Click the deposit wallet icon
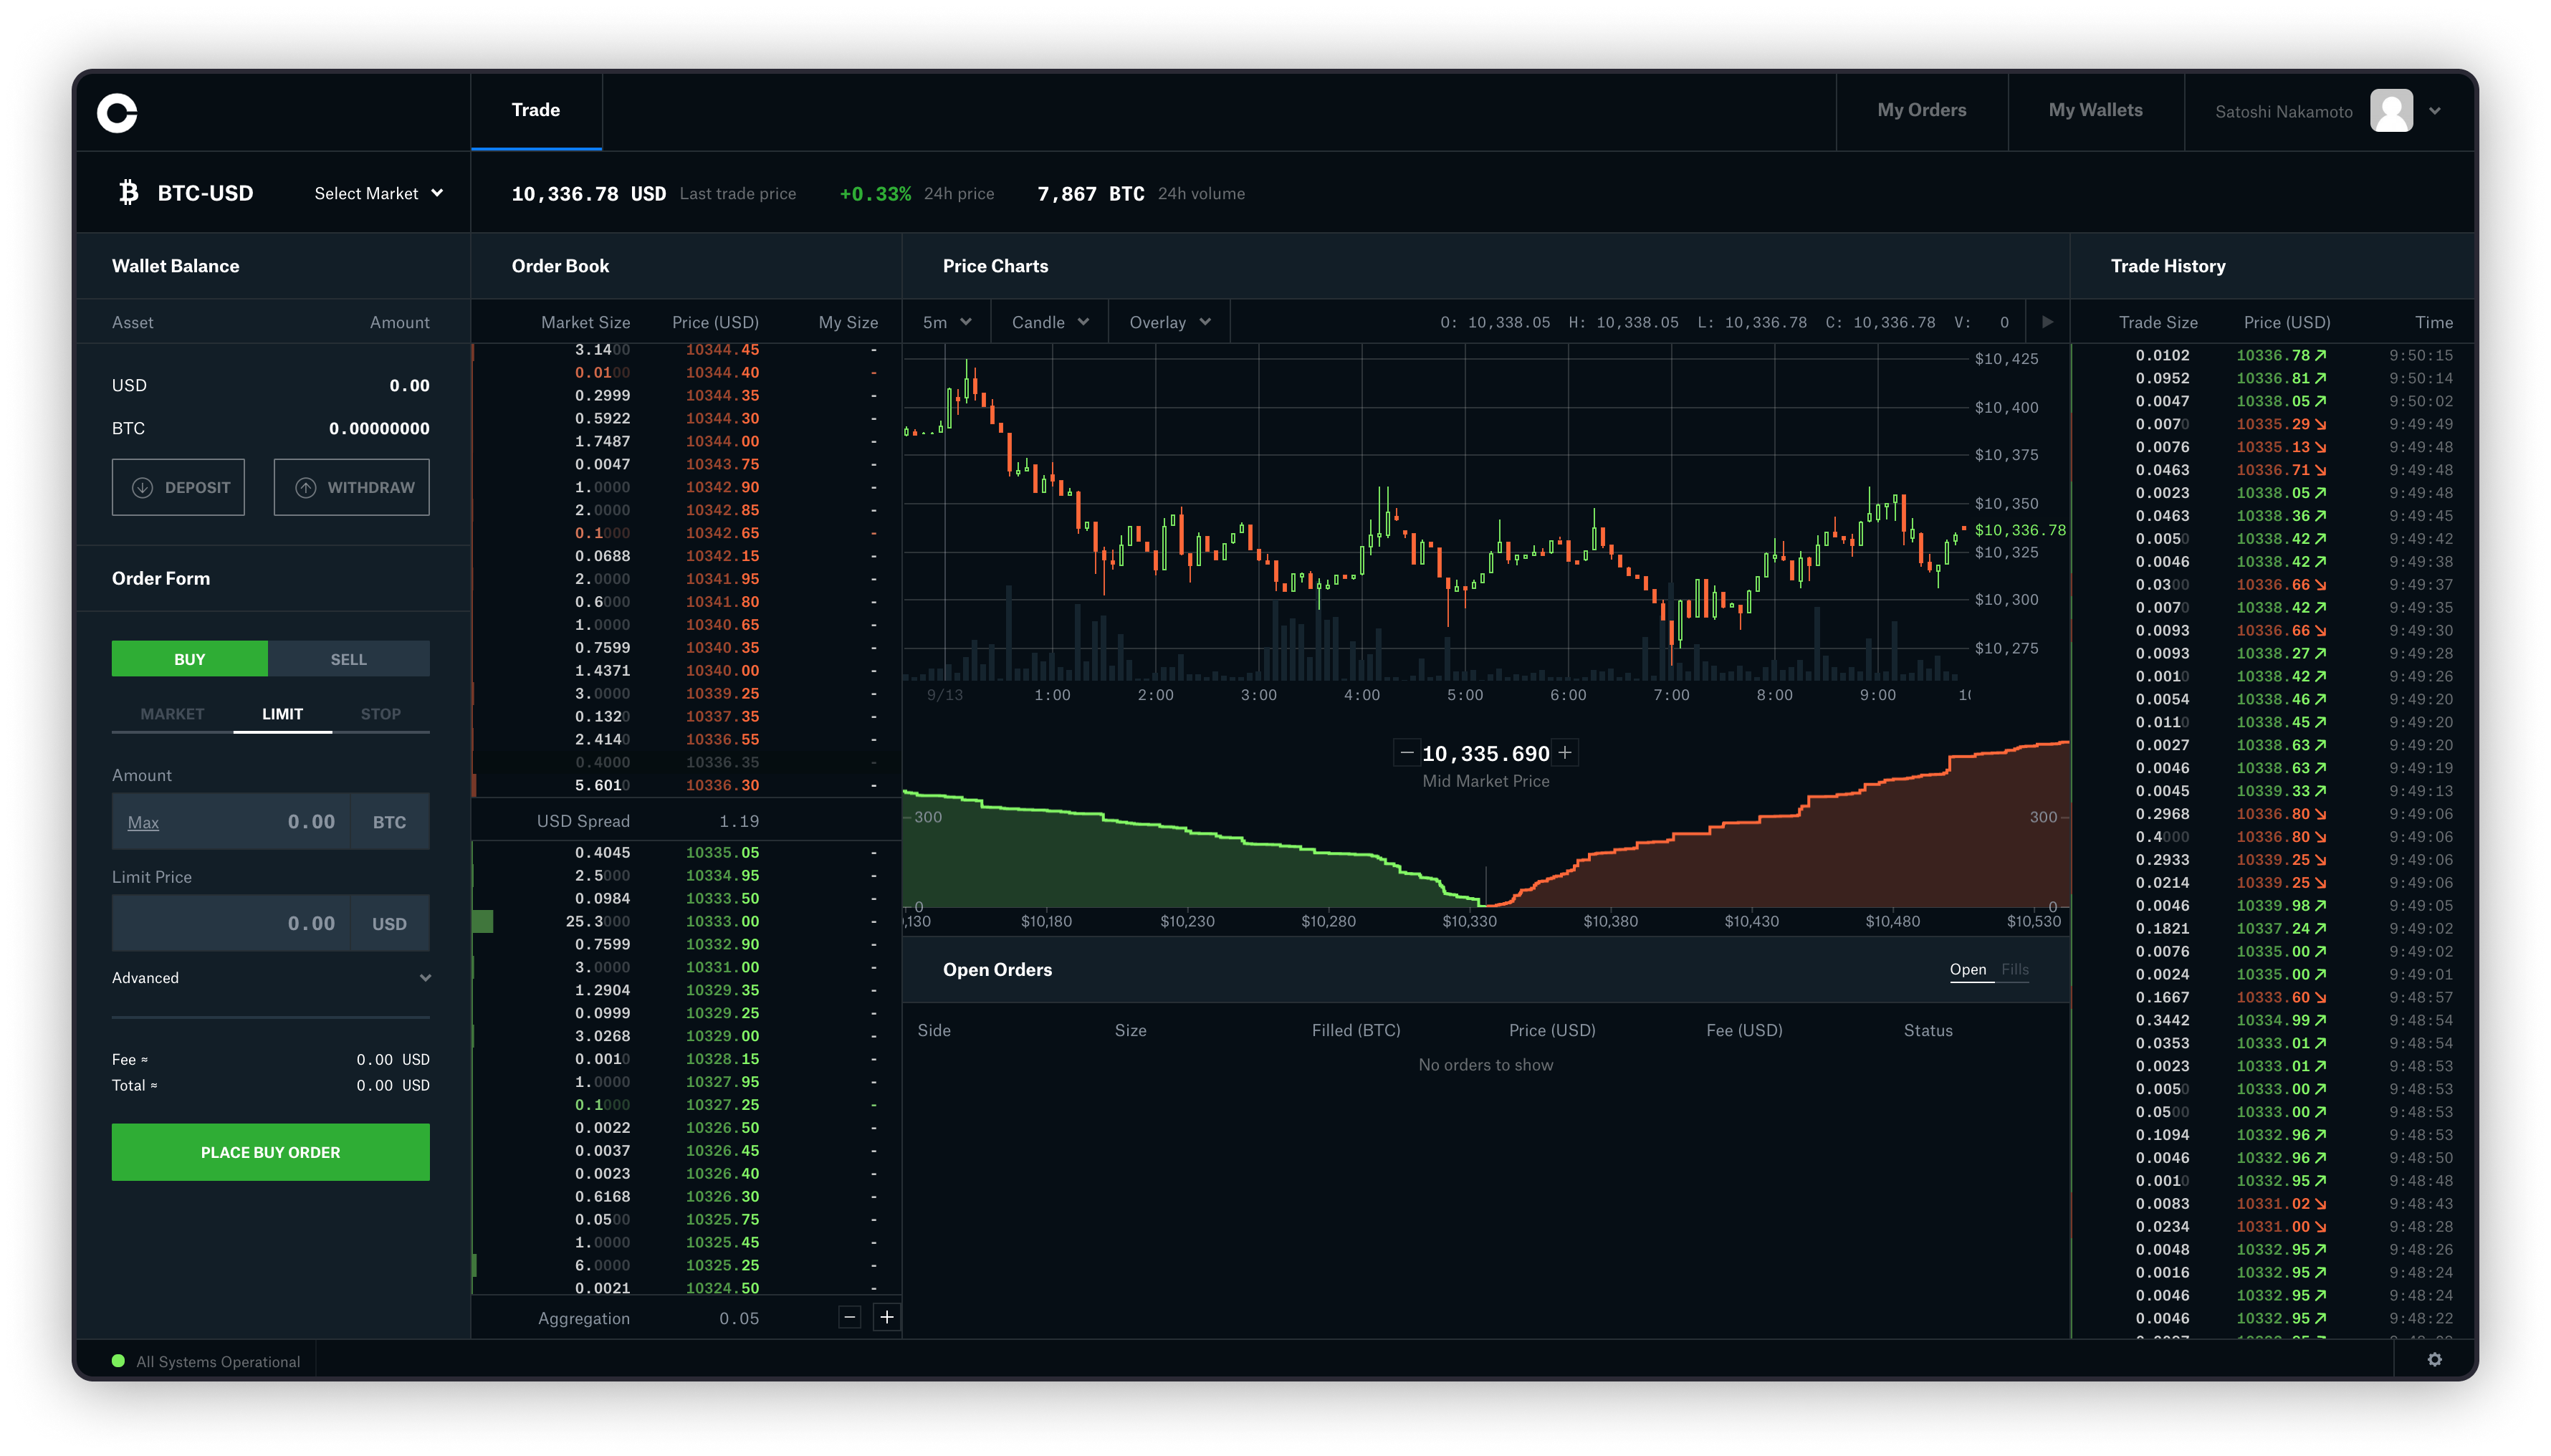This screenshot has width=2551, height=1456. 142,487
